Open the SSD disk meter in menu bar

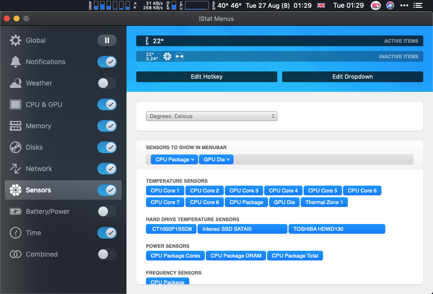(x=109, y=5)
